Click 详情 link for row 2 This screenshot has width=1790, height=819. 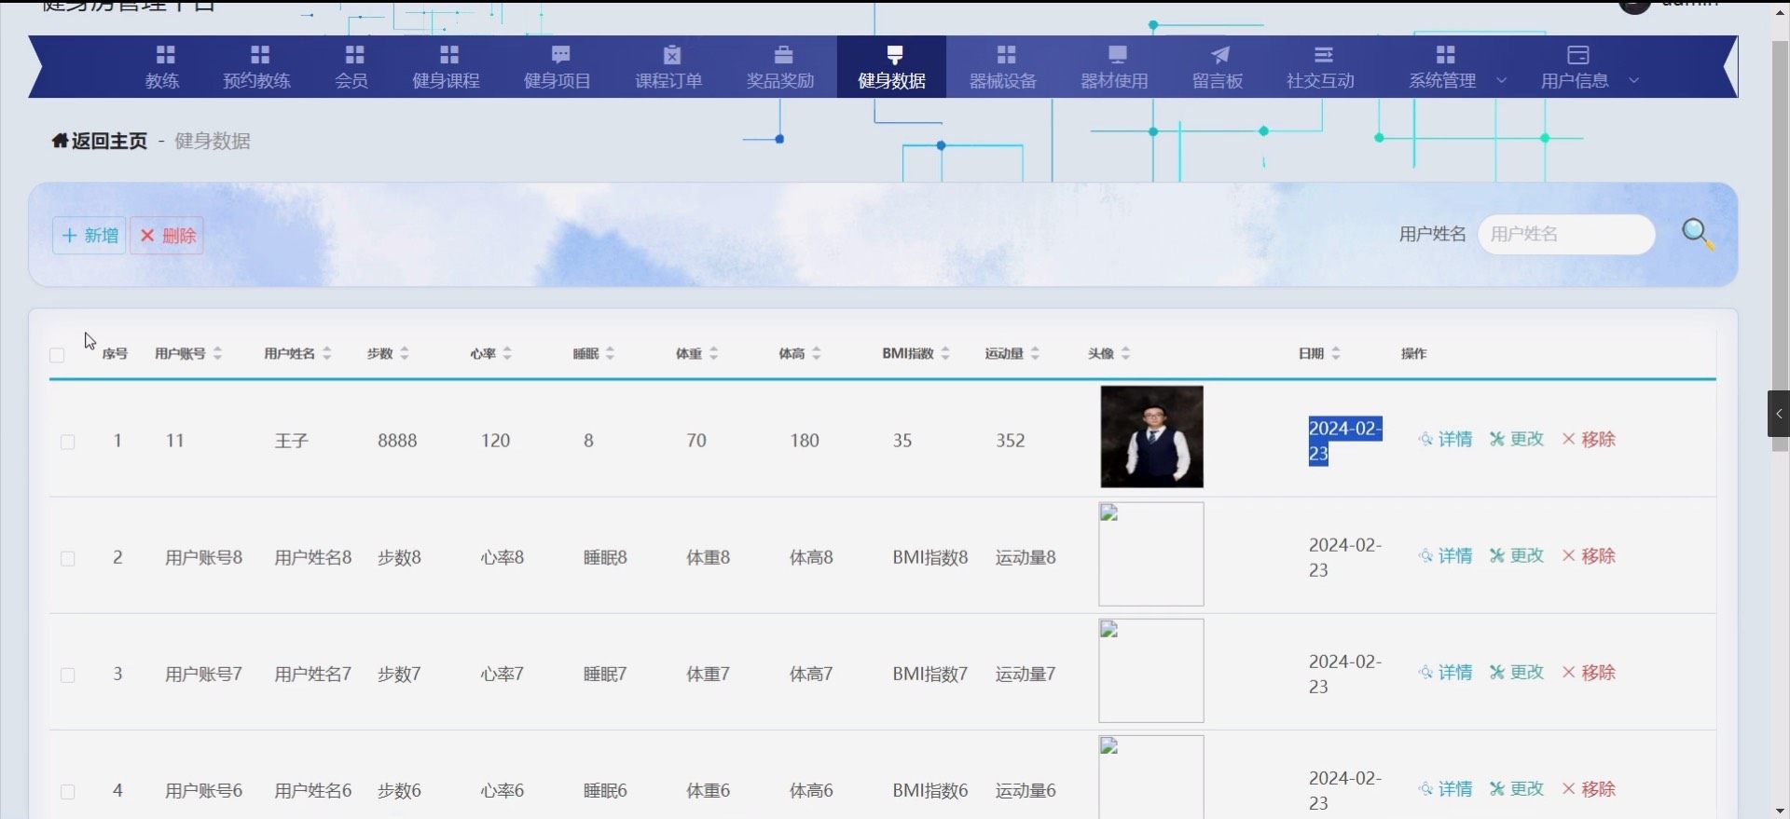point(1446,556)
